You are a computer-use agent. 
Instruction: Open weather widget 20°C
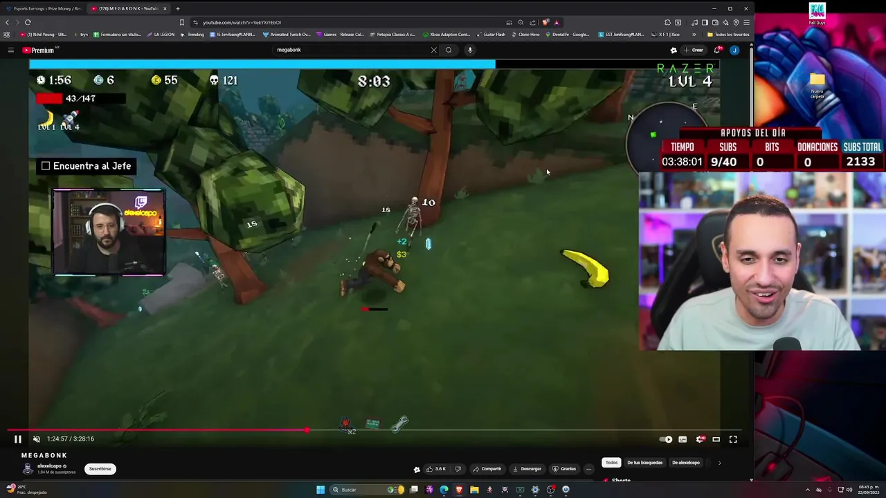coord(26,490)
